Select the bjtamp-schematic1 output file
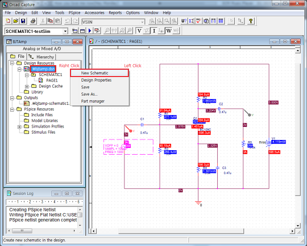This screenshot has width=307, height=246. coord(51,104)
